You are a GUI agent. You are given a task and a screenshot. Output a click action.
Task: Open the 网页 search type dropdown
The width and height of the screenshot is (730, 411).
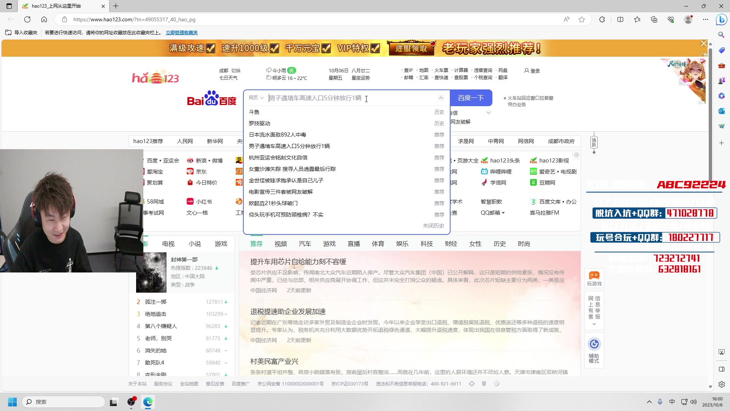coord(256,98)
